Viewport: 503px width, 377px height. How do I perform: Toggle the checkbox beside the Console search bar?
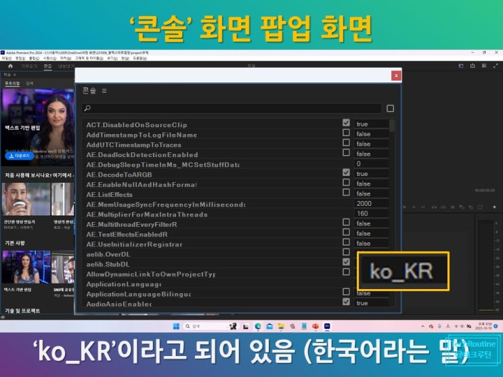click(x=390, y=108)
